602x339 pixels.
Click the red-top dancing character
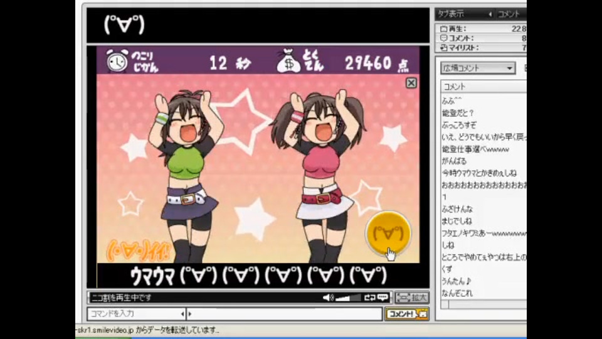(320, 175)
